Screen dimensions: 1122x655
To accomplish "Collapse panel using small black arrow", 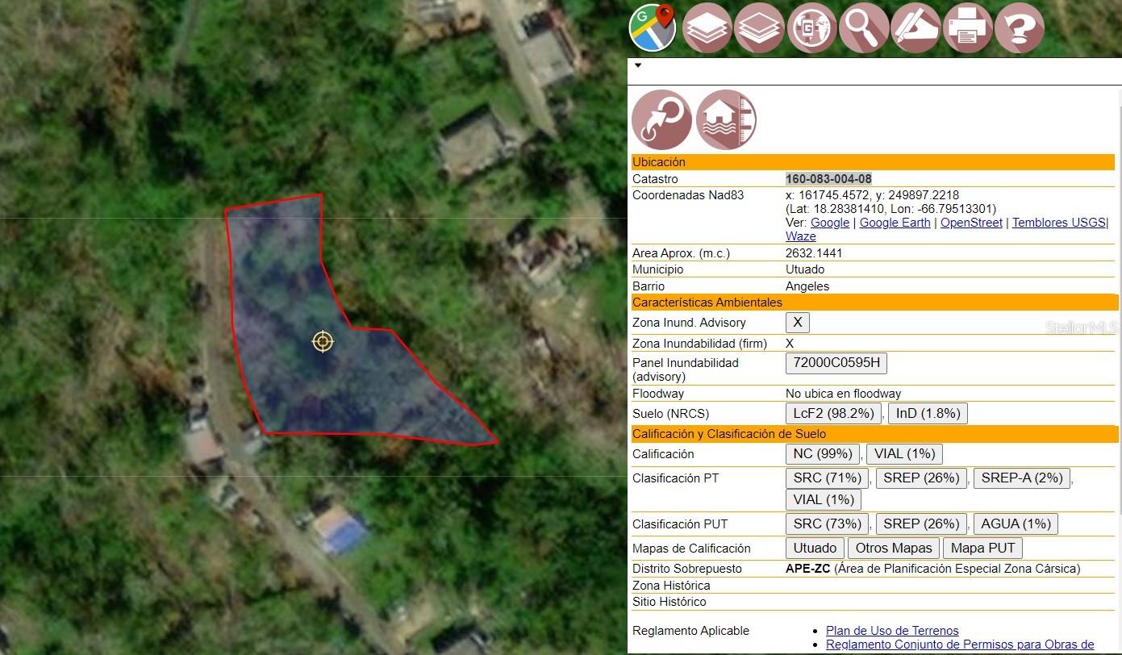I will 638,65.
